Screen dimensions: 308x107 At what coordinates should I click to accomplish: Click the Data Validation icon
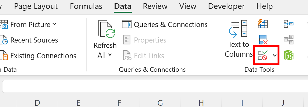click(x=263, y=55)
